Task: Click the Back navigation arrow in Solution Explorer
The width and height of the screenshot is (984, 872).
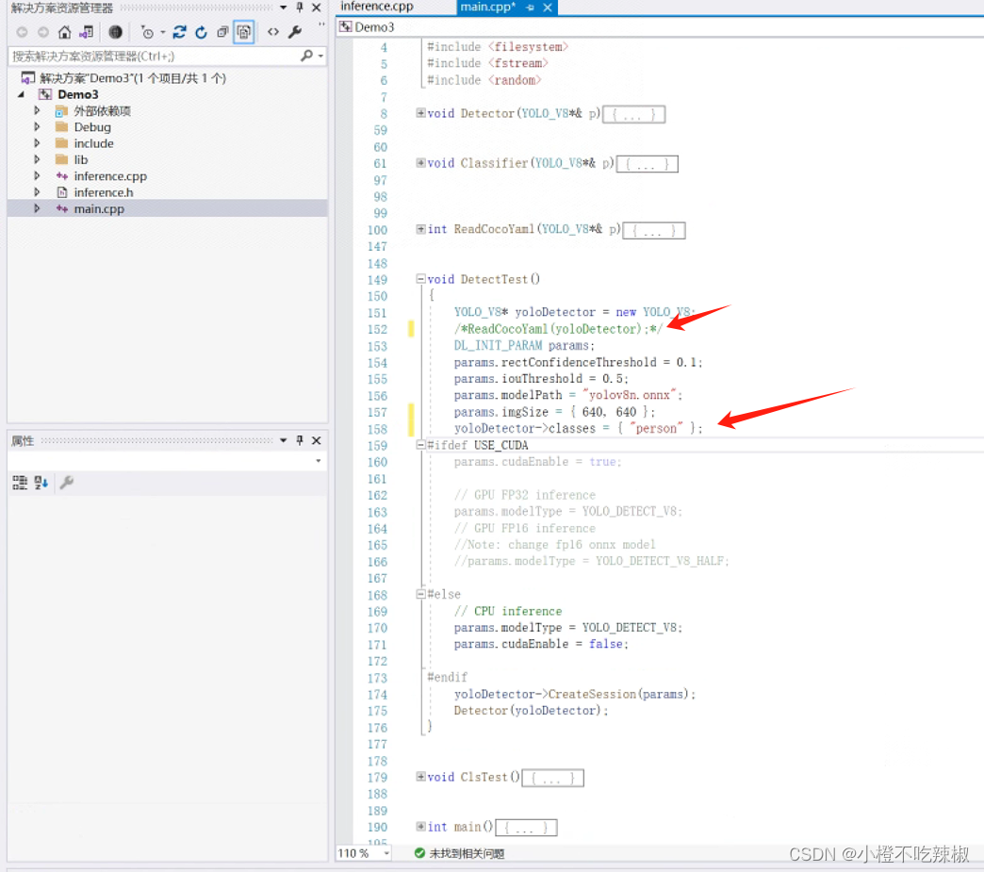Action: 22,32
